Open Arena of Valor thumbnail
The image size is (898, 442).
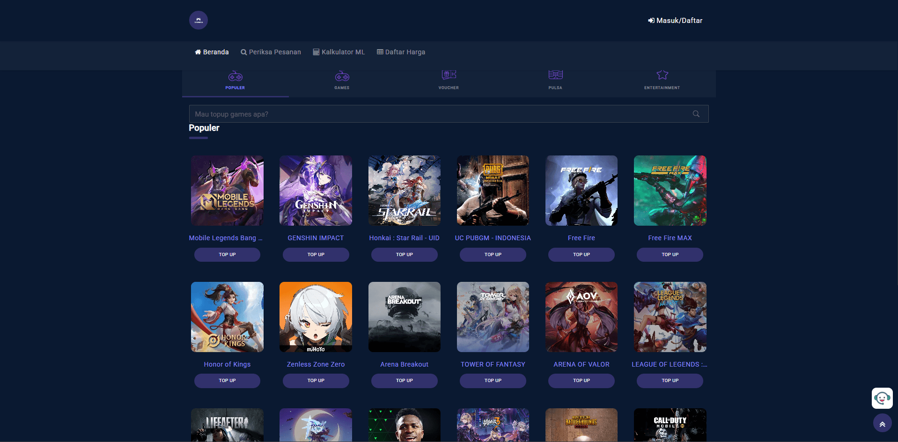pyautogui.click(x=581, y=317)
